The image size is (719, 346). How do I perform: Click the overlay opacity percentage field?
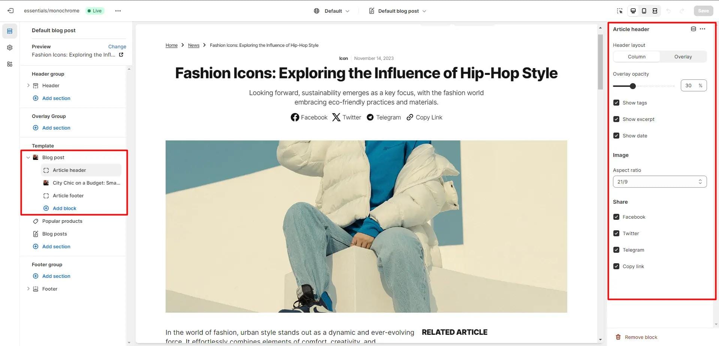[689, 85]
